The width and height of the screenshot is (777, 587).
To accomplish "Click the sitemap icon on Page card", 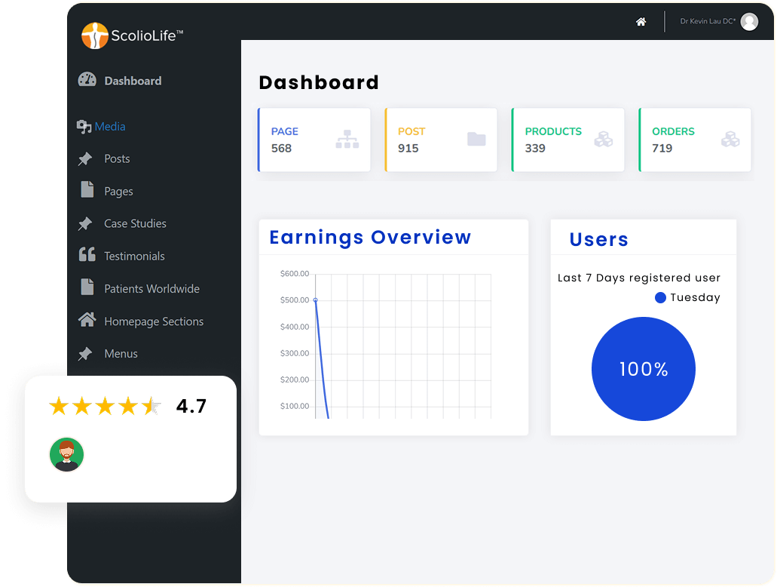I will 347,140.
